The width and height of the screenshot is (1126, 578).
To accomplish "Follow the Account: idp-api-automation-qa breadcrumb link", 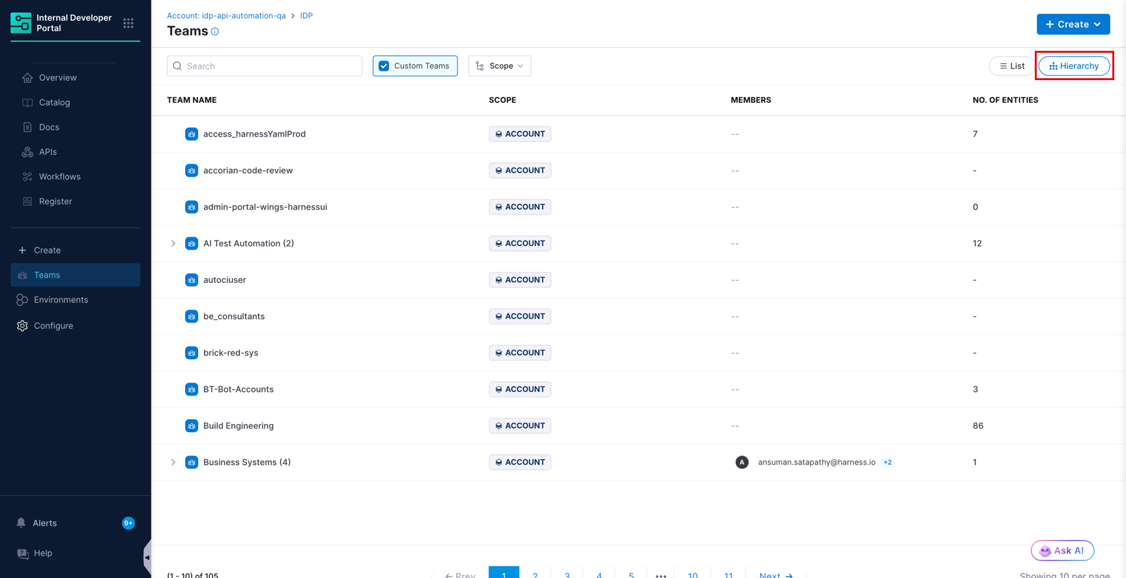I will coord(226,16).
